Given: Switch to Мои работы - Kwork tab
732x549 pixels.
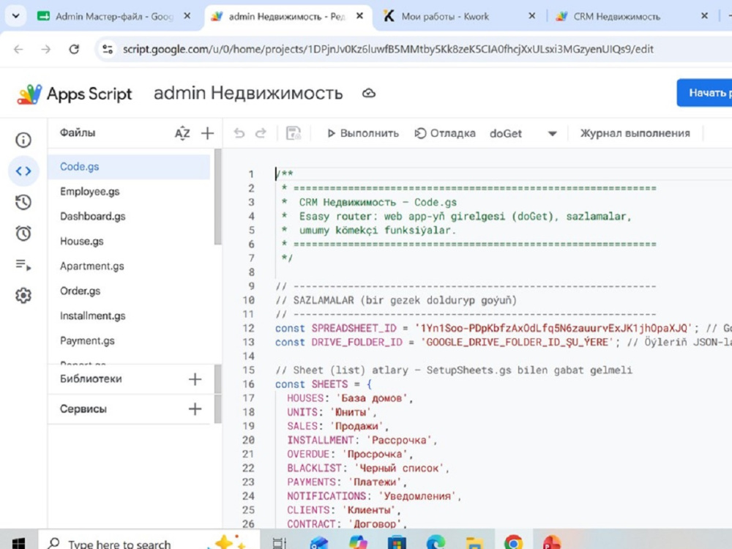Looking at the screenshot, I should [x=444, y=16].
